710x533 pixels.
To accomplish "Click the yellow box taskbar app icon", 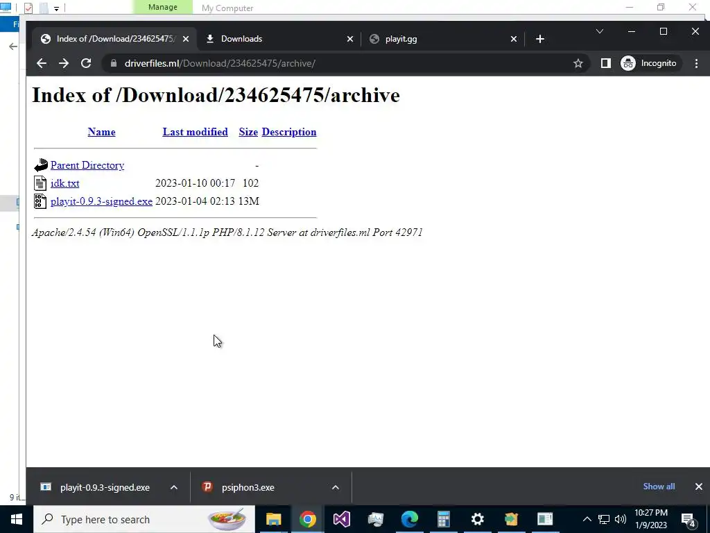I will [511, 519].
